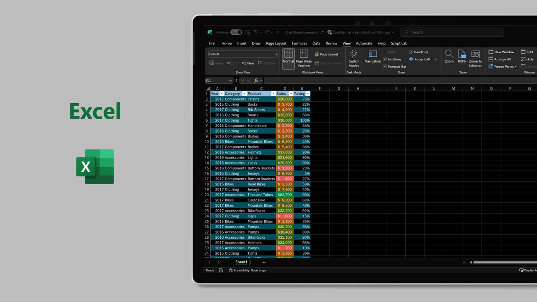Open the Sales column filter dropdown
Image resolution: width=537 pixels, height=302 pixels.
pos(291,94)
